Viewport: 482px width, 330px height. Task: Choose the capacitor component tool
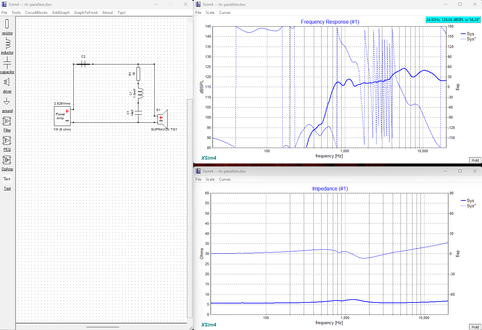(7, 65)
